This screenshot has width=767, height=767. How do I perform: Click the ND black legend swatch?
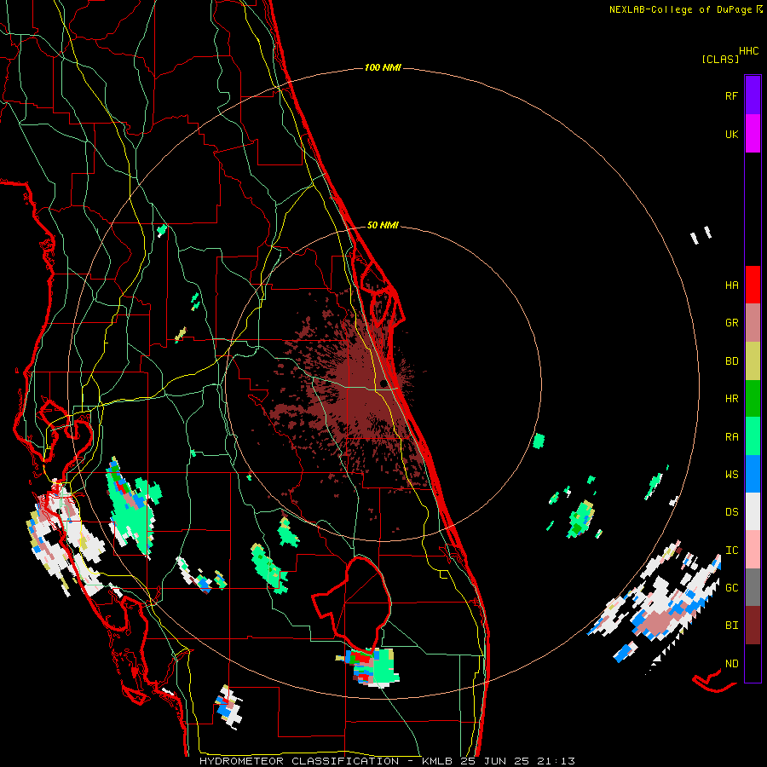point(753,663)
